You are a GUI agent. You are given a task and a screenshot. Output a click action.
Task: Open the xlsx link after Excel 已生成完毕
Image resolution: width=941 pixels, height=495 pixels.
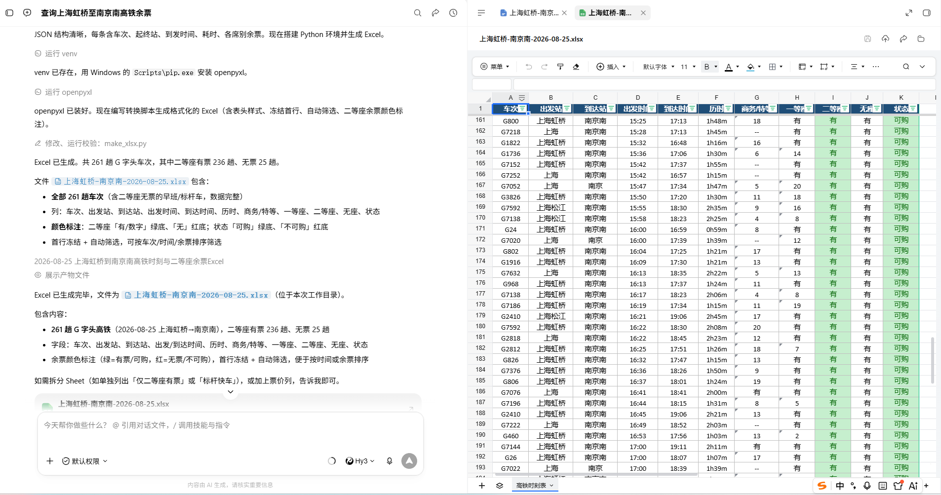point(196,295)
